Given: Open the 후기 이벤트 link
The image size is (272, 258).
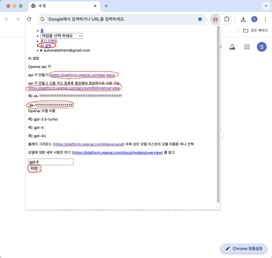Looking at the screenshot, I should coord(49,41).
